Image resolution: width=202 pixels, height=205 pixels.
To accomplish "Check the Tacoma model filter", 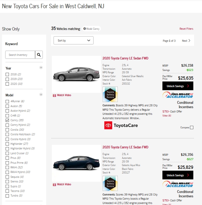I will click(7, 191).
